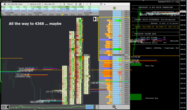
Task: Click the large jump-to-latest button on chart
Action: [x=95, y=19]
